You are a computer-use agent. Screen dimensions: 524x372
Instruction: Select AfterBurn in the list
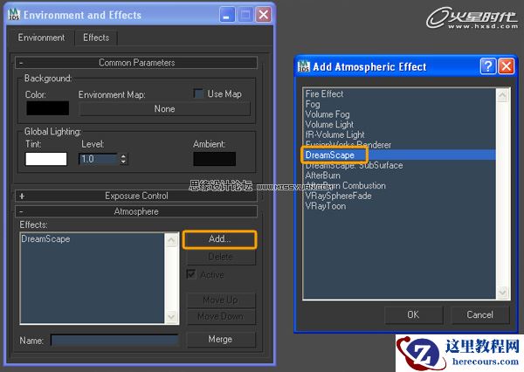coord(322,176)
